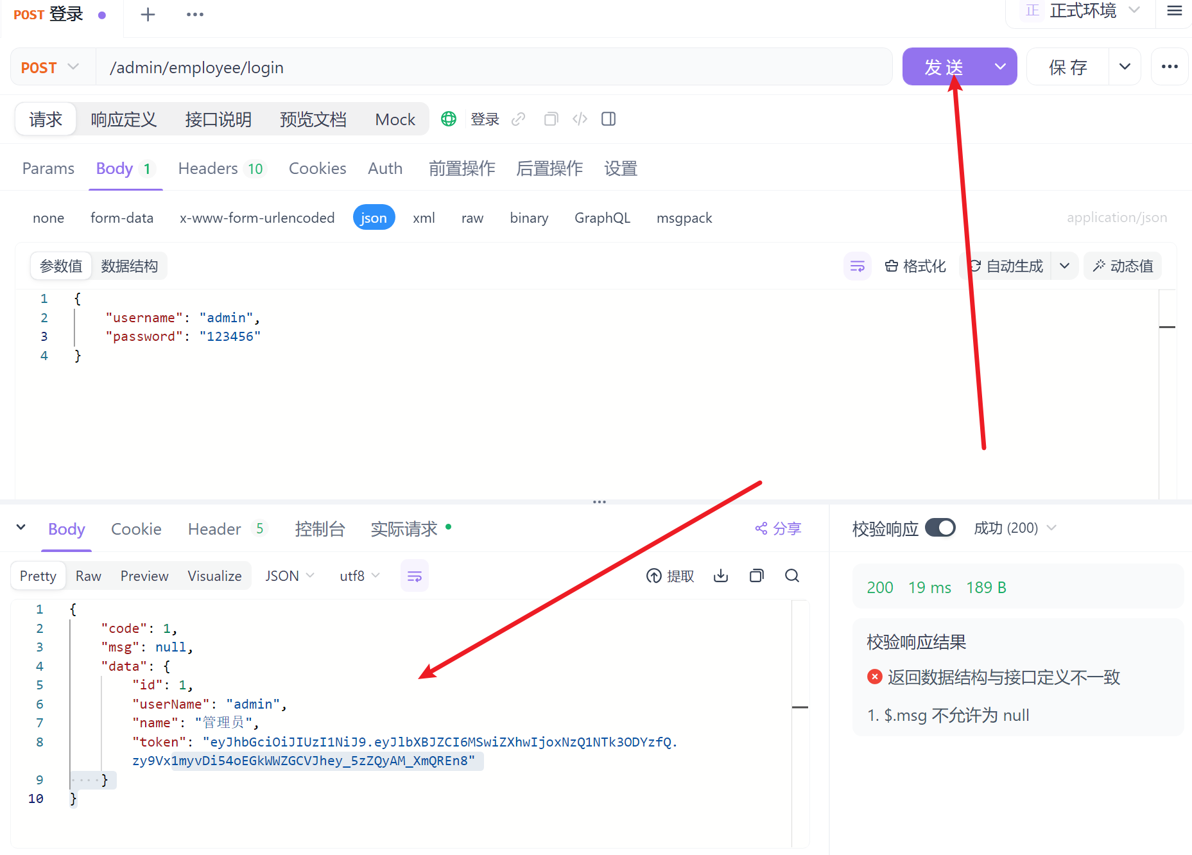Toggle the split layout panel icon
Image resolution: width=1192 pixels, height=855 pixels.
[608, 119]
